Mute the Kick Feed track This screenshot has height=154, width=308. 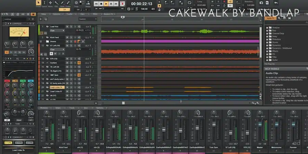pos(67,37)
